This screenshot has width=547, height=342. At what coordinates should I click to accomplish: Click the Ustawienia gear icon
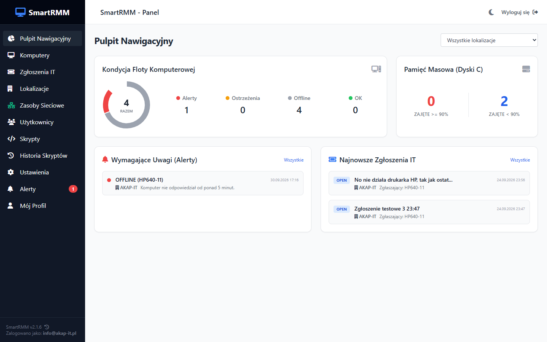point(11,172)
